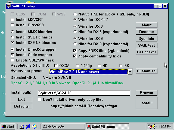Enable QXGA resolution checkbox
Viewport: 174px width, 130px height.
coord(56,66)
